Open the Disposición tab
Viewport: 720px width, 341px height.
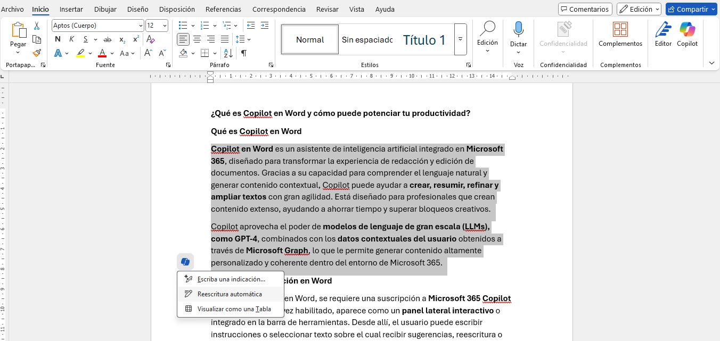tap(177, 9)
